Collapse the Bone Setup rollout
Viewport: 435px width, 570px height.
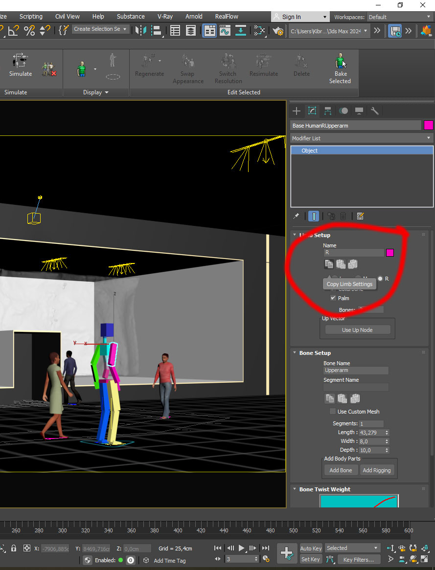295,352
